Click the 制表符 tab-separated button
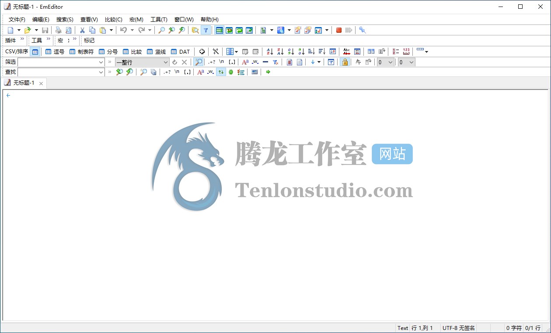This screenshot has width=551, height=333. pos(81,51)
